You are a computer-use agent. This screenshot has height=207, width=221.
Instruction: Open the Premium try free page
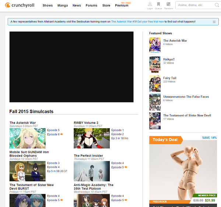point(122,6)
